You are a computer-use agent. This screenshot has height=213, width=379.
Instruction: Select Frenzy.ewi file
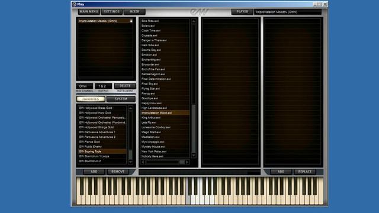(x=165, y=93)
